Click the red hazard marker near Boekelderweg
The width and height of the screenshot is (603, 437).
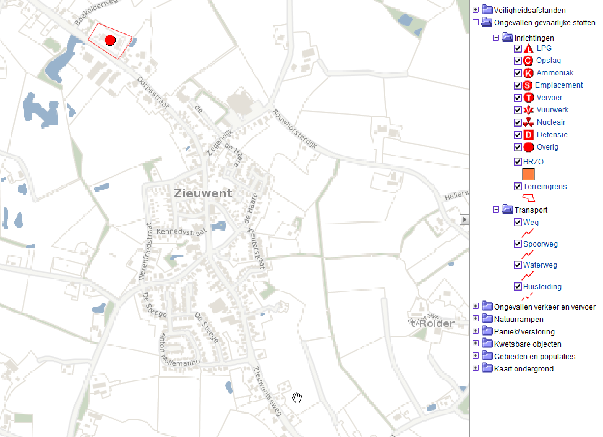(x=110, y=40)
